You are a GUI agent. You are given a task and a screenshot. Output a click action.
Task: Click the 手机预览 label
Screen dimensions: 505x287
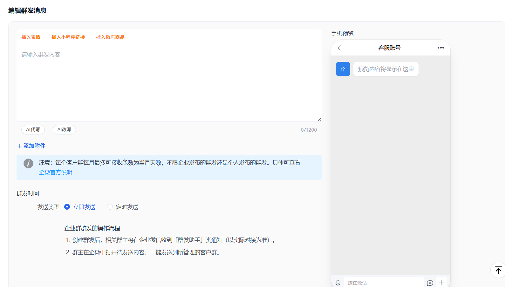(x=342, y=33)
